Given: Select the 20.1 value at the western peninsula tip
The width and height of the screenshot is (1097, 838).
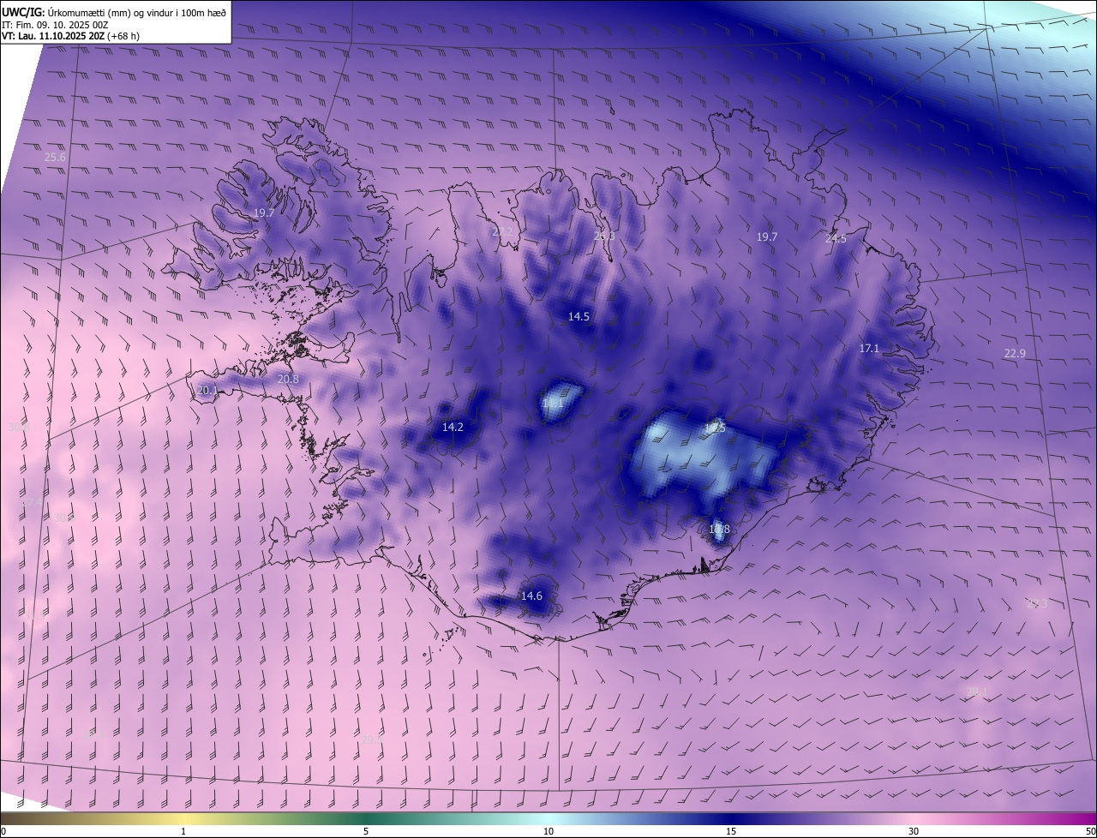Looking at the screenshot, I should point(207,390).
